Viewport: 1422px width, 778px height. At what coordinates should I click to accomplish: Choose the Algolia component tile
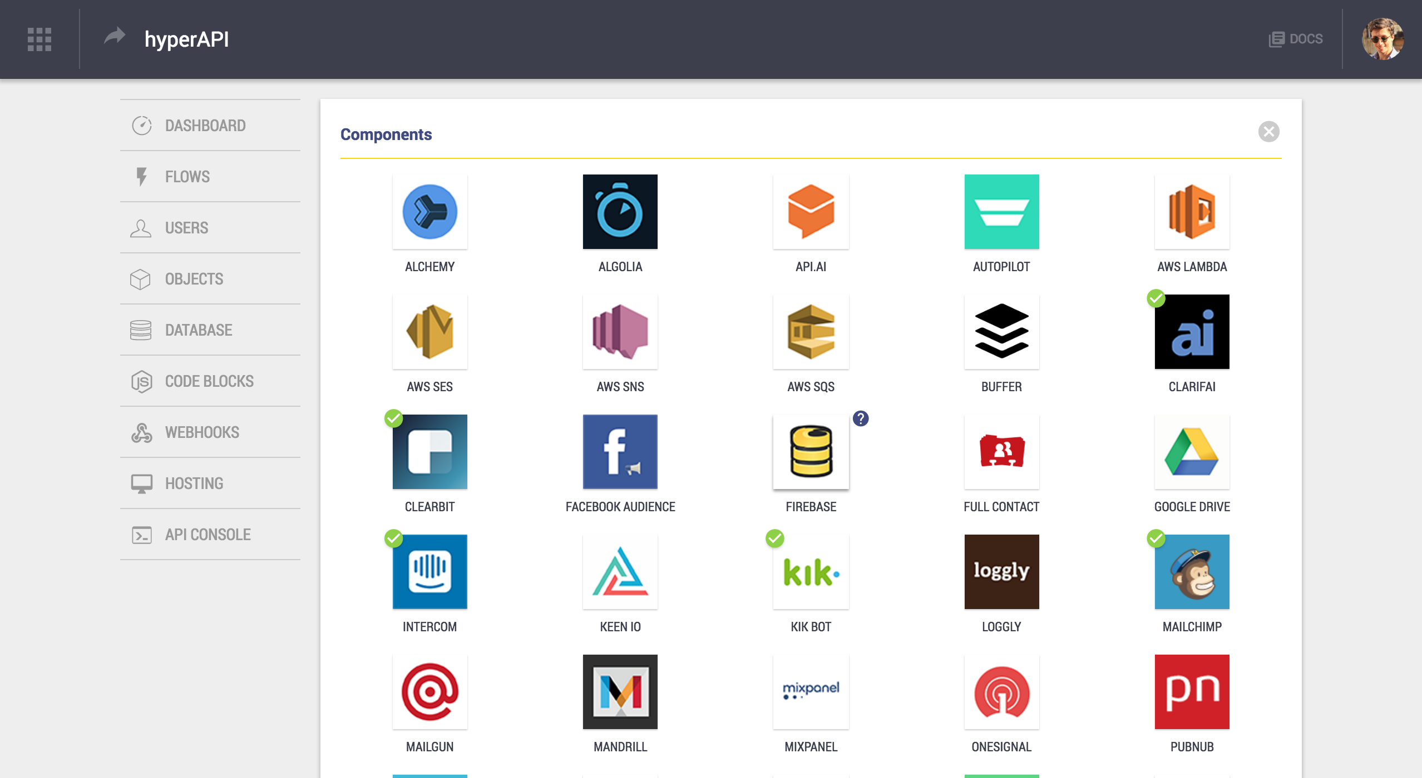click(620, 212)
